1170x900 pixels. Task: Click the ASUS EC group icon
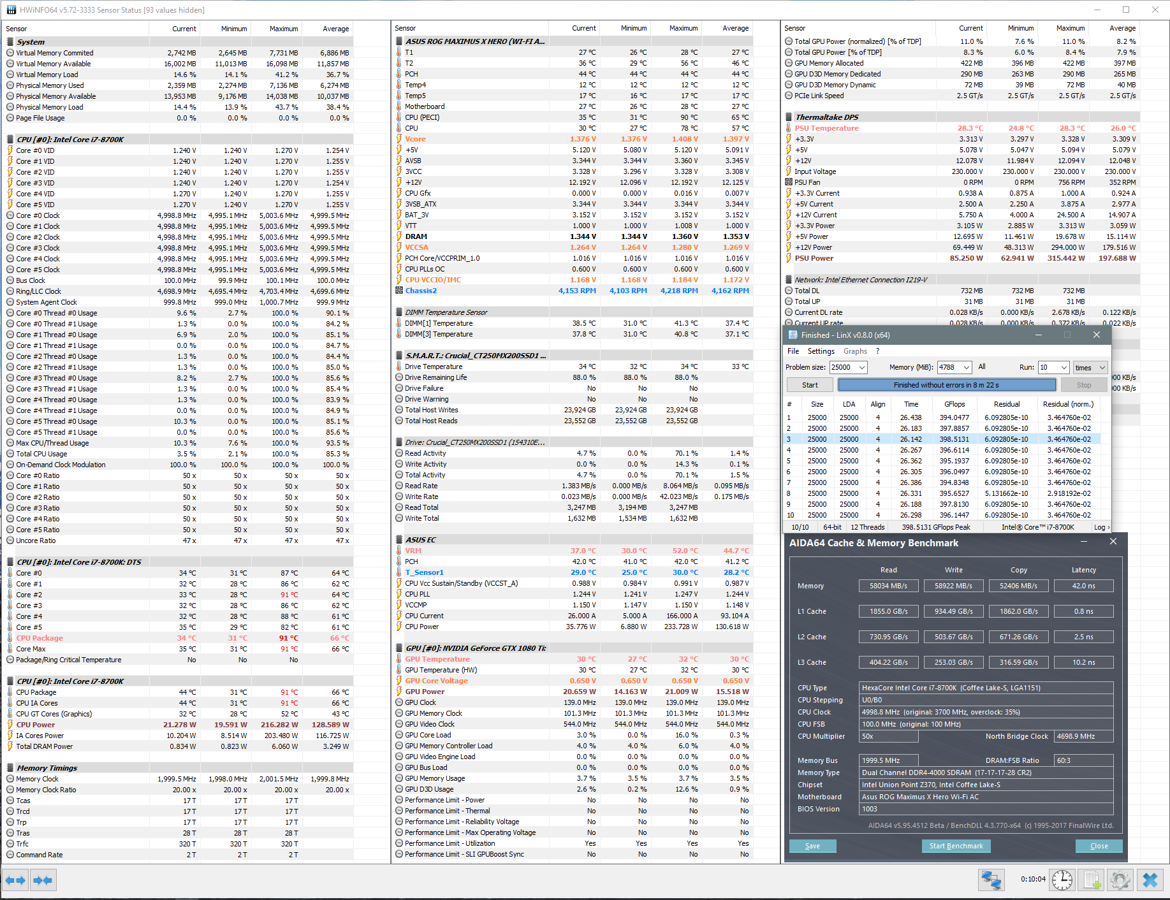pos(399,540)
